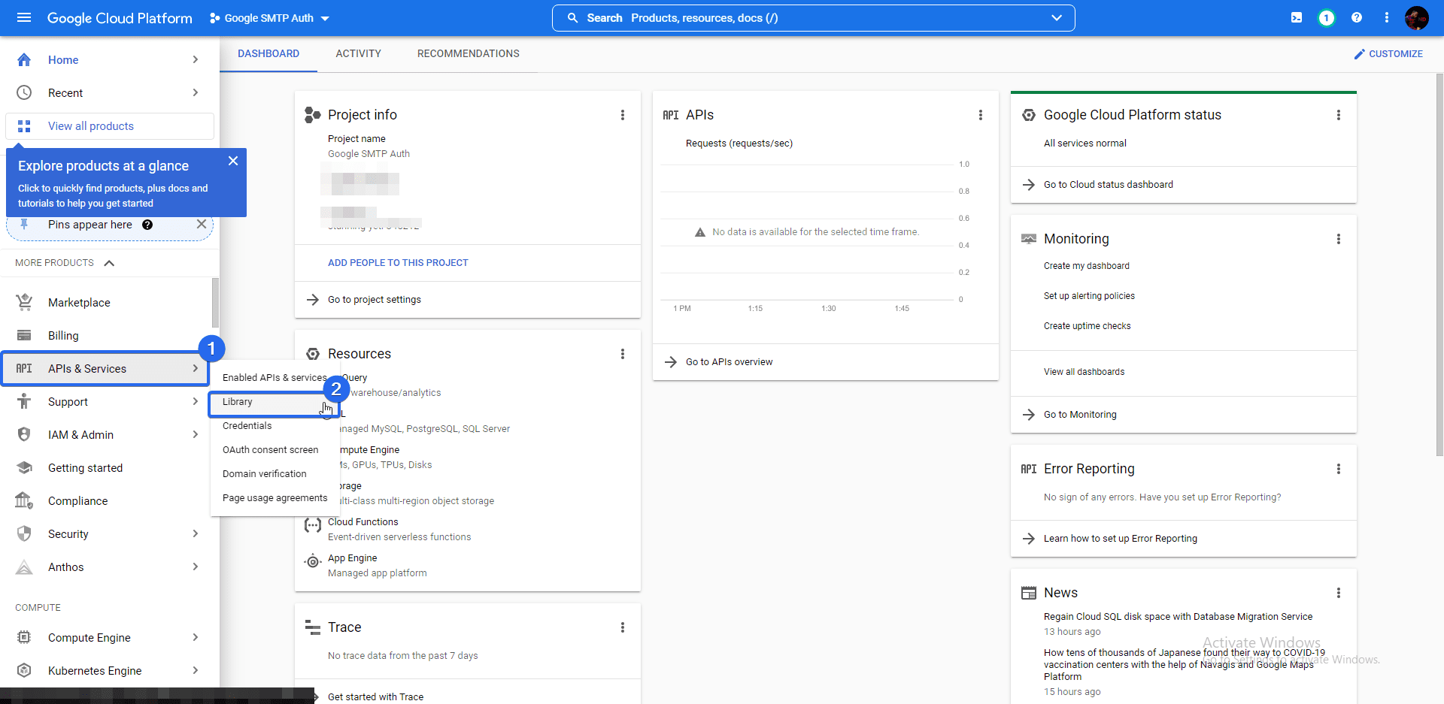
Task: Expand the IAM & Admin submenu chevron
Action: (196, 434)
